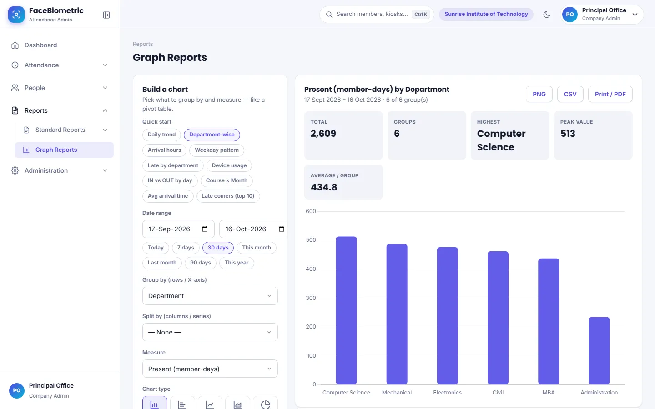This screenshot has width=655, height=409.
Task: Open calendar picker for 17-Sep-2026 date
Action: click(x=205, y=229)
